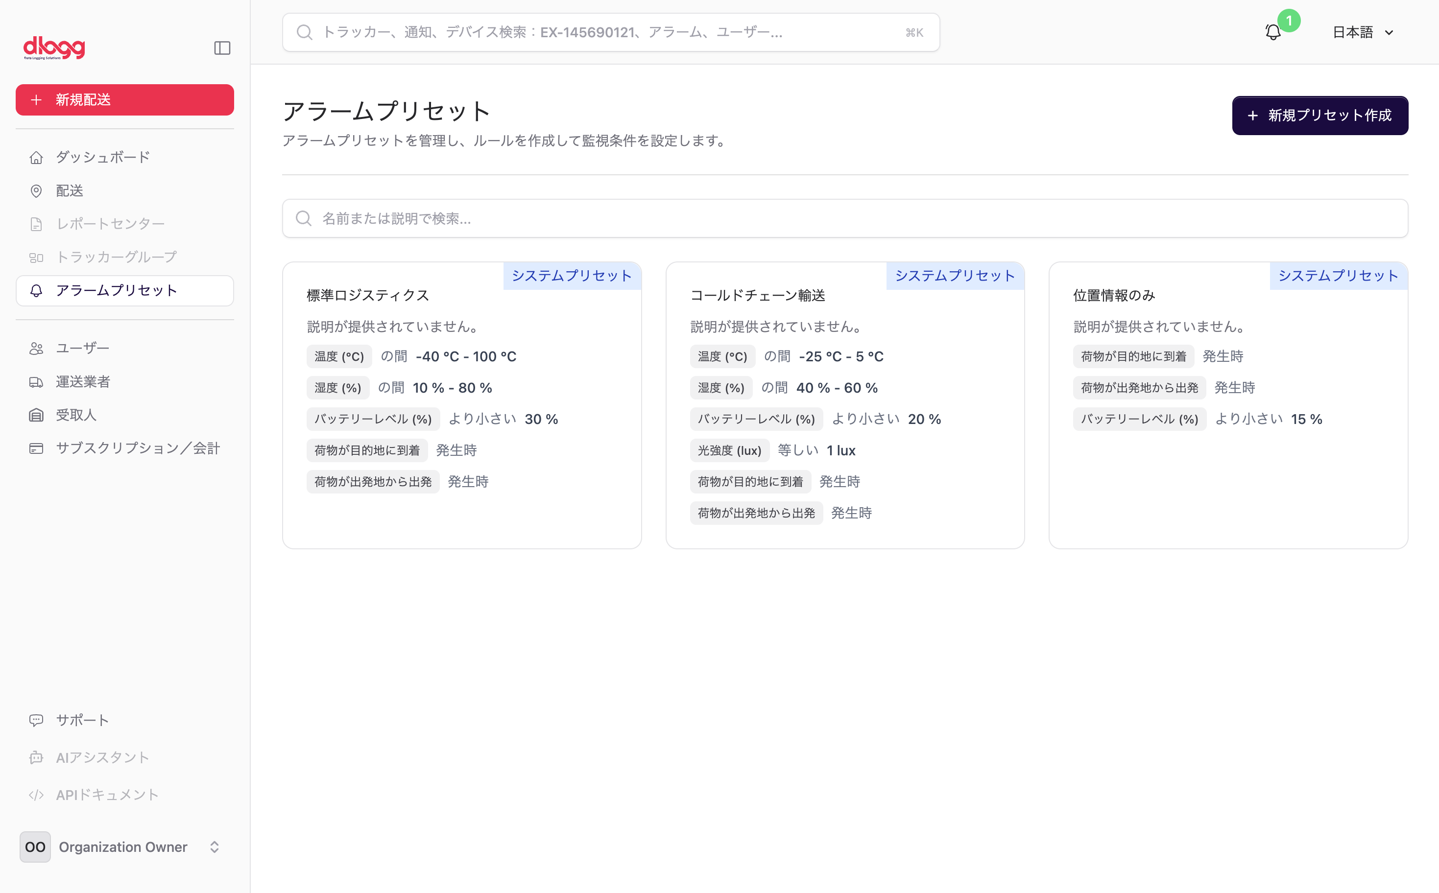Click the 配送 location pin icon
This screenshot has height=893, width=1439.
tap(36, 191)
